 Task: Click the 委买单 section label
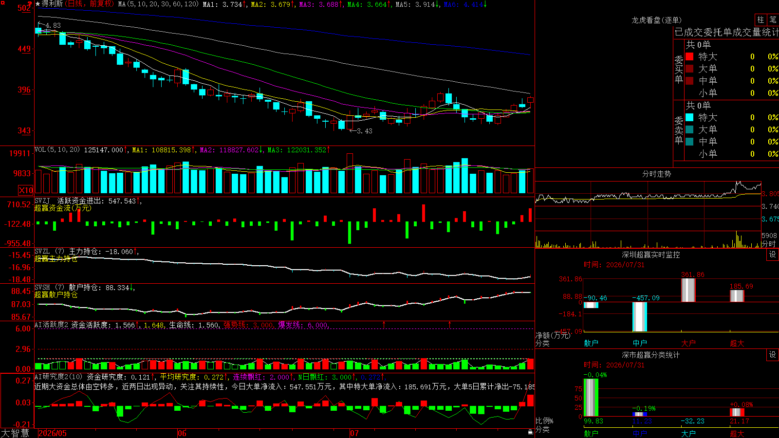coord(679,69)
